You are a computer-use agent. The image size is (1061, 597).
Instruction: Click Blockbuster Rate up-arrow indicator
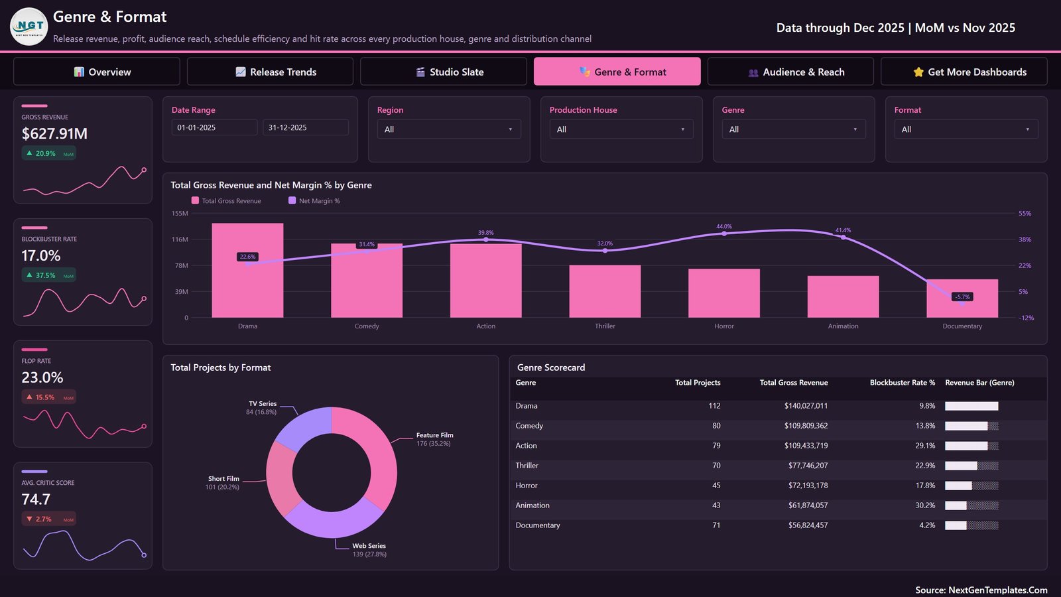pyautogui.click(x=29, y=275)
